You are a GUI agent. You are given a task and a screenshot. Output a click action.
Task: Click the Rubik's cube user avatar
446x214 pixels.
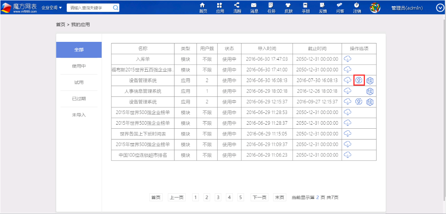coord(375,8)
